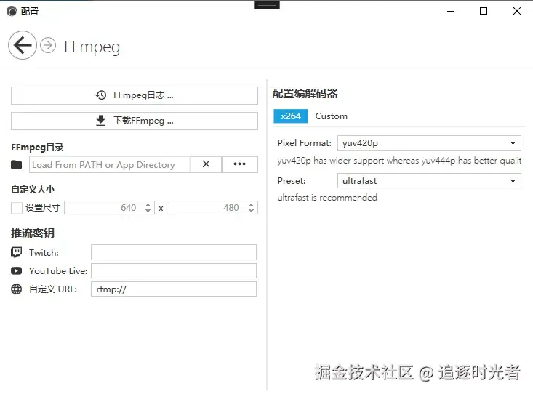Click the 自定义大小 heading

(x=33, y=189)
